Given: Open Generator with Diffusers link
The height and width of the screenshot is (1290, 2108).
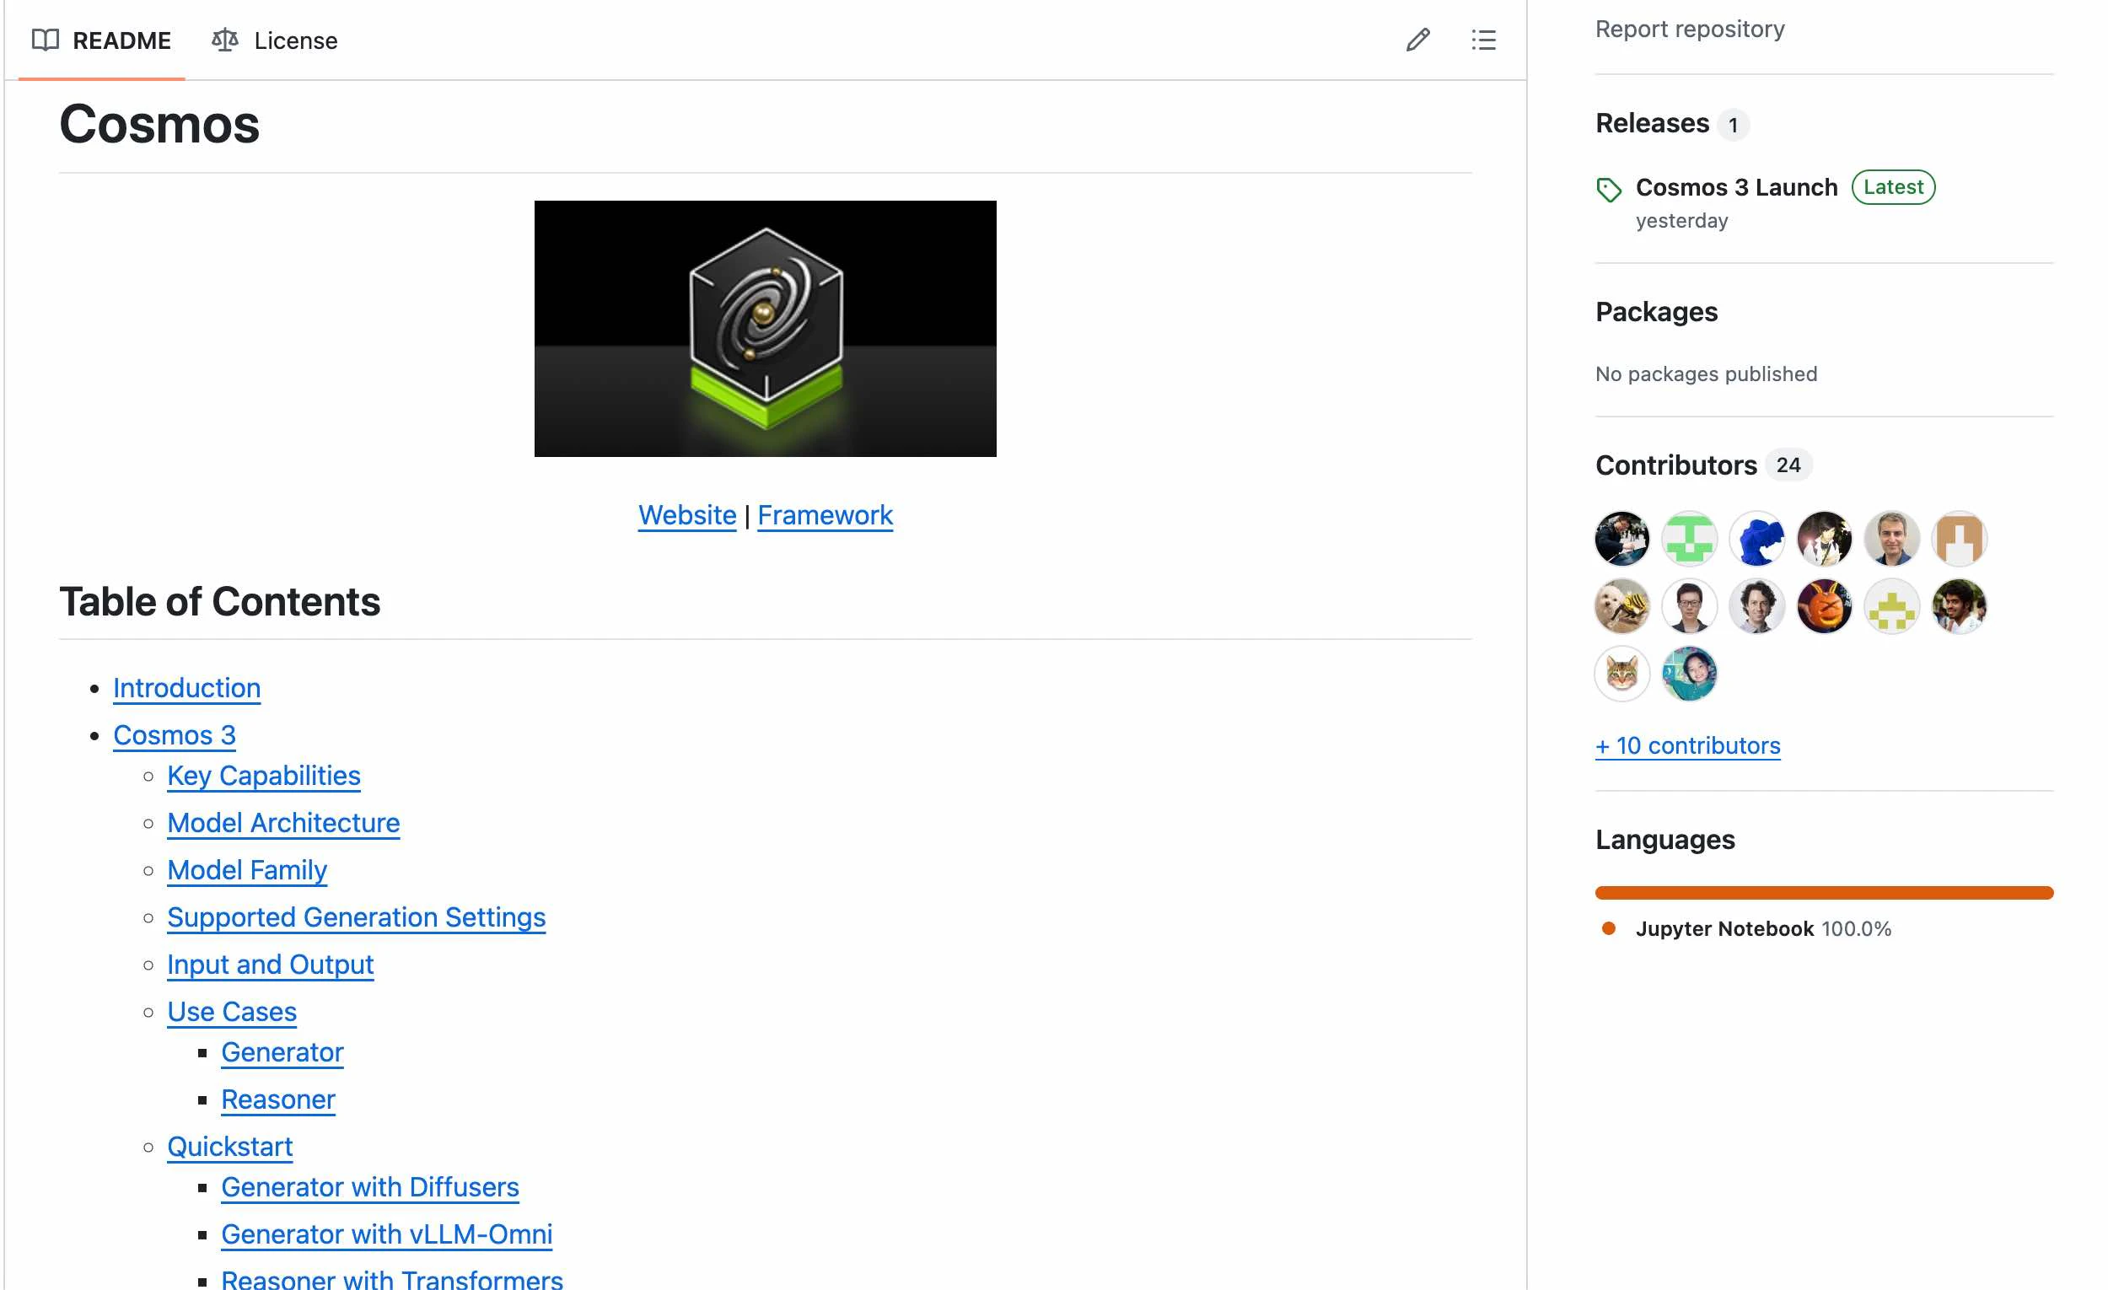Looking at the screenshot, I should pos(370,1187).
